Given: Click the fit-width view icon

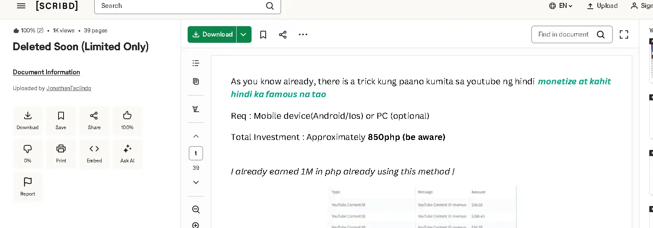Looking at the screenshot, I should [196, 109].
